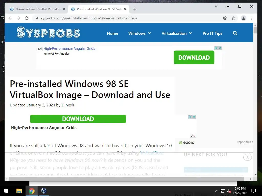
Task: Click the horizontal scrollbar right arrow
Action: click(251, 179)
